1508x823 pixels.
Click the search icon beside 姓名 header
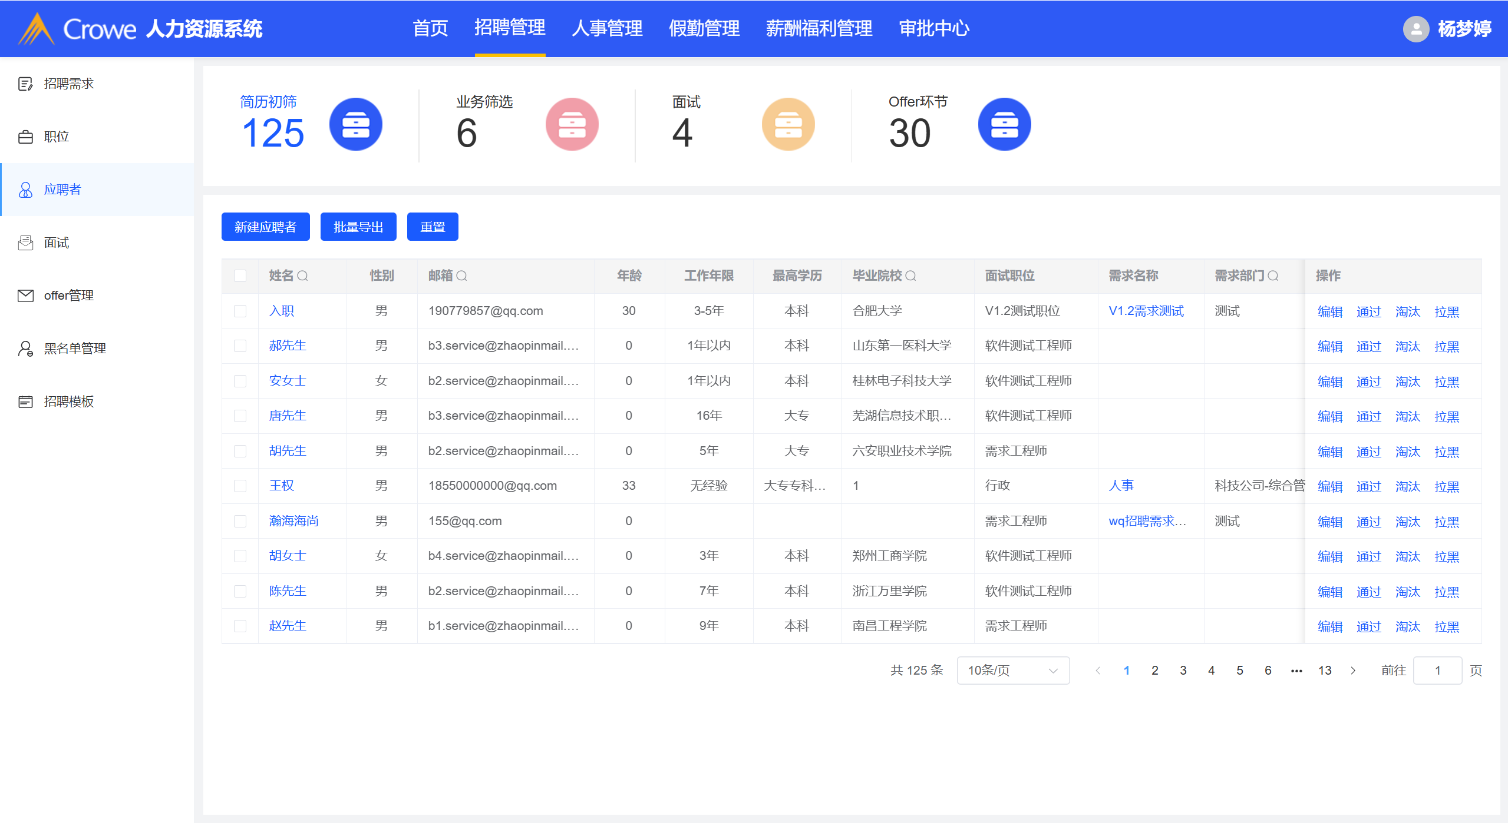coord(302,276)
